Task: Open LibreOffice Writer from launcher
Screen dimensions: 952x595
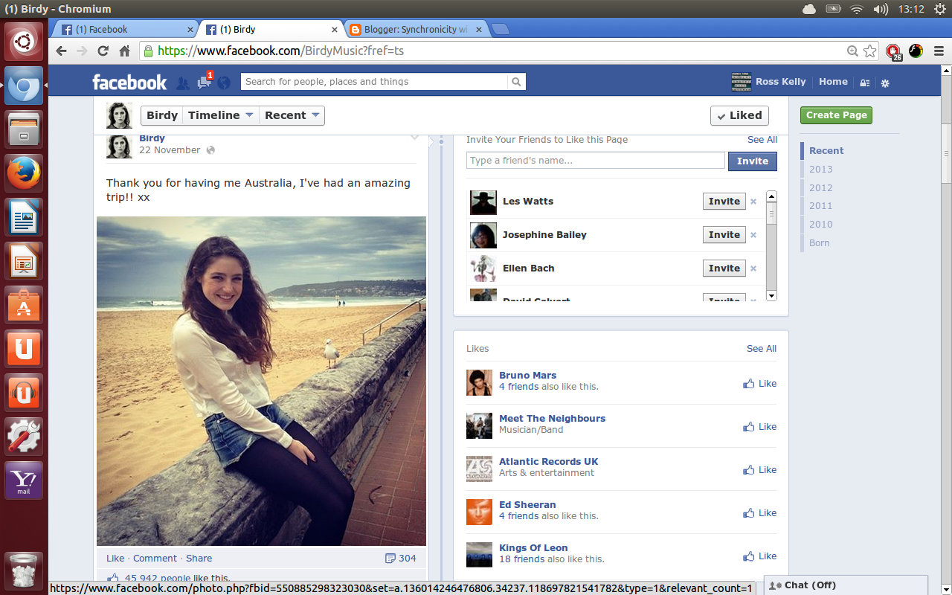Action: point(24,217)
